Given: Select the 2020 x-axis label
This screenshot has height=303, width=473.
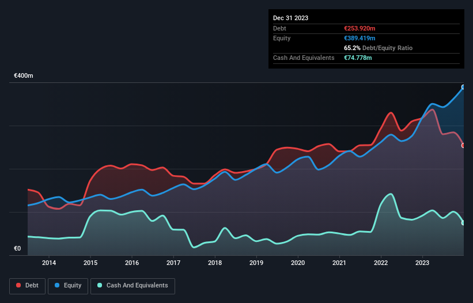Looking at the screenshot, I should point(298,263).
